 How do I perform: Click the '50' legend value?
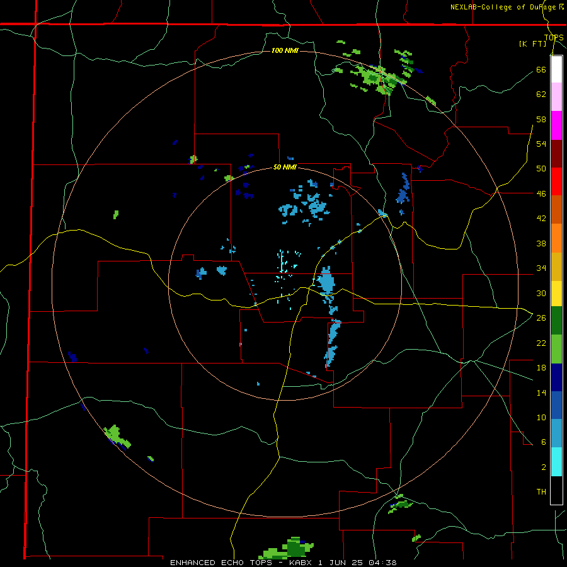coord(541,169)
